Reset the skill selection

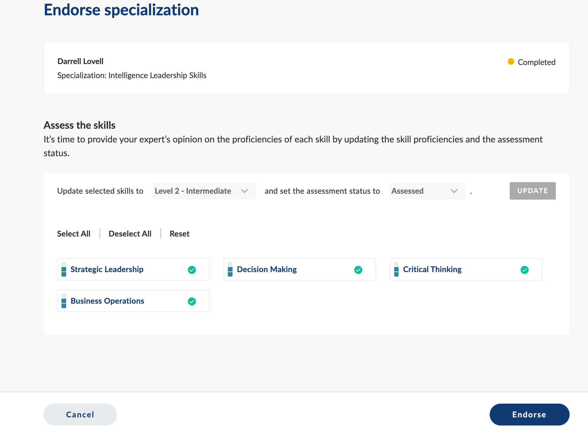pyautogui.click(x=179, y=234)
